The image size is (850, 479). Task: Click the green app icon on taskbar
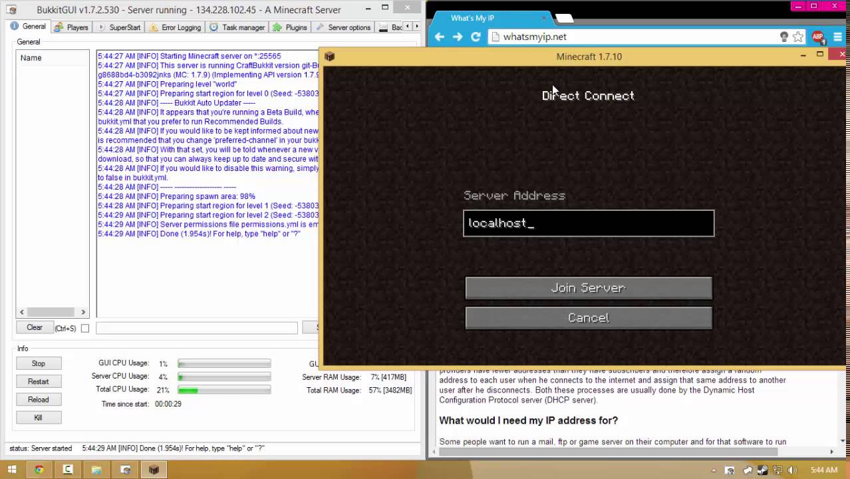click(x=68, y=470)
